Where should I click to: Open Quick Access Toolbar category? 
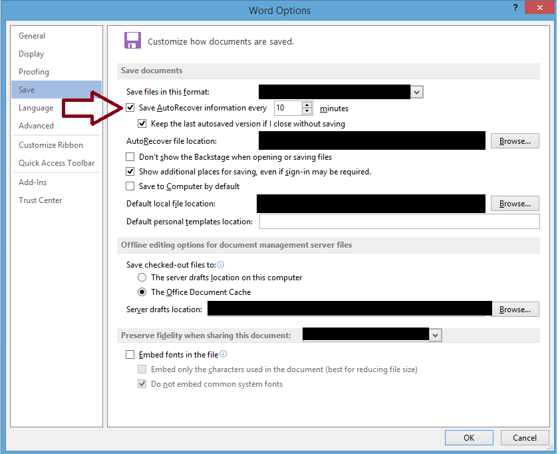[x=57, y=162]
